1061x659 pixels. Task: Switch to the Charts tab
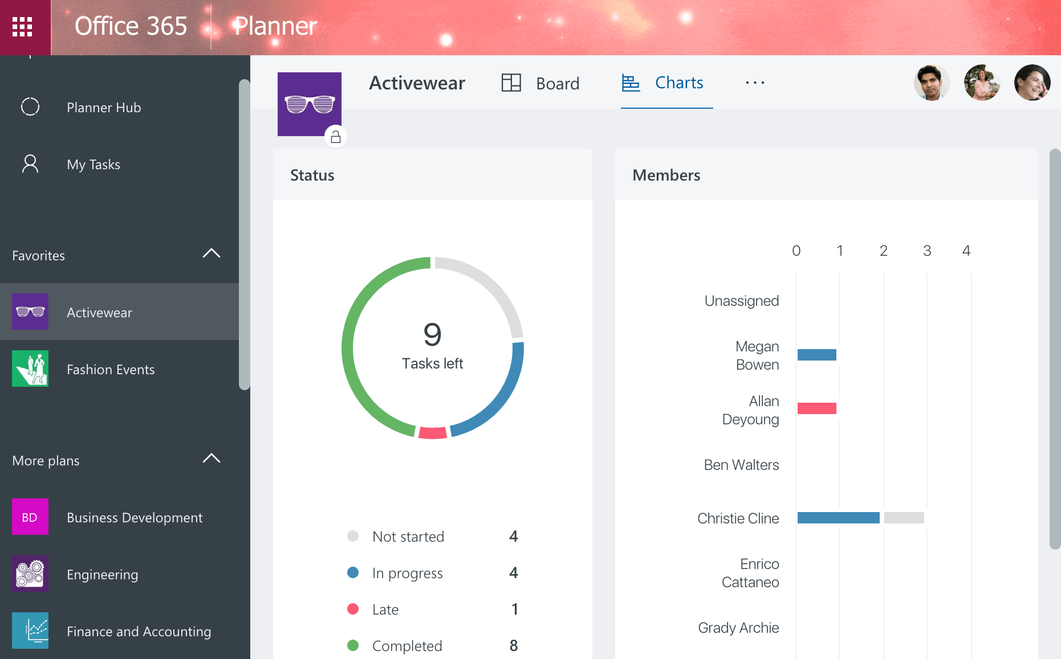tap(679, 83)
